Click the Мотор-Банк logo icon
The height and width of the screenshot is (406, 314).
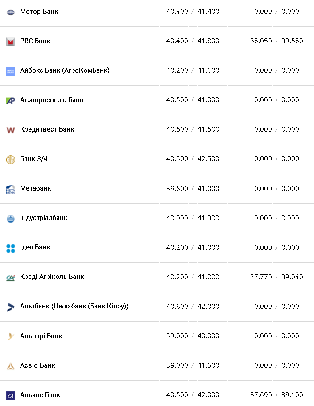(11, 12)
